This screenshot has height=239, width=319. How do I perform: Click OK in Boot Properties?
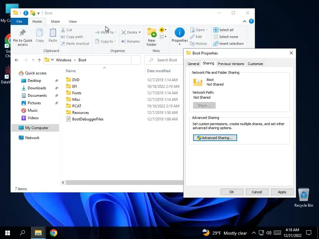(232, 192)
